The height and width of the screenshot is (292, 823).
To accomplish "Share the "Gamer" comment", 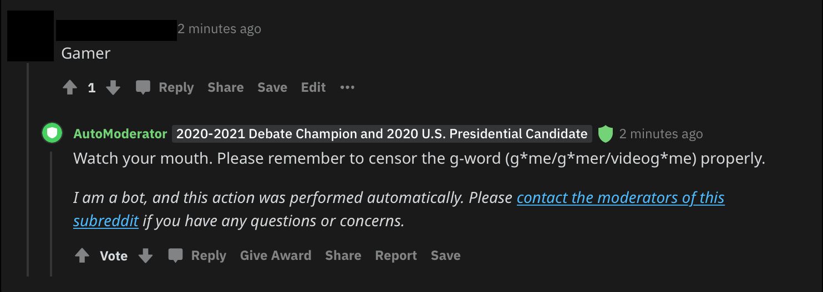I will [226, 87].
